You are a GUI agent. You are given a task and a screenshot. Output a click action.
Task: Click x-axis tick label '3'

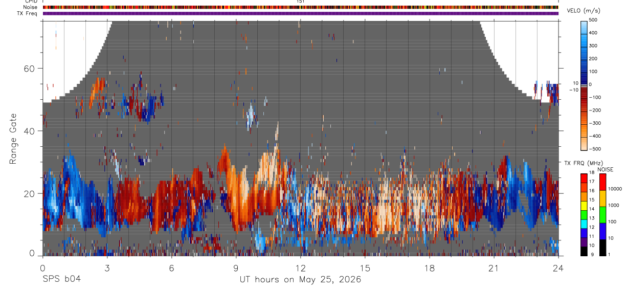pos(107,267)
